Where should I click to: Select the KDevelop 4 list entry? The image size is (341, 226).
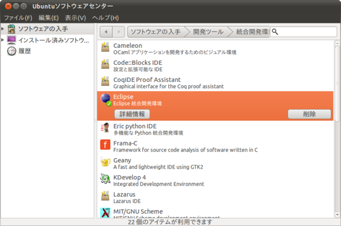pyautogui.click(x=215, y=181)
